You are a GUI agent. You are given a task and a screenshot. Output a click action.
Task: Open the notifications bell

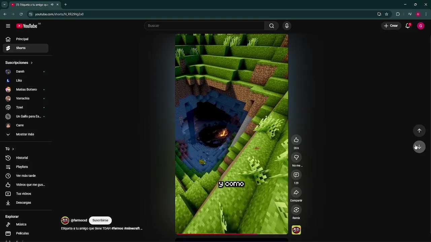coord(408,26)
